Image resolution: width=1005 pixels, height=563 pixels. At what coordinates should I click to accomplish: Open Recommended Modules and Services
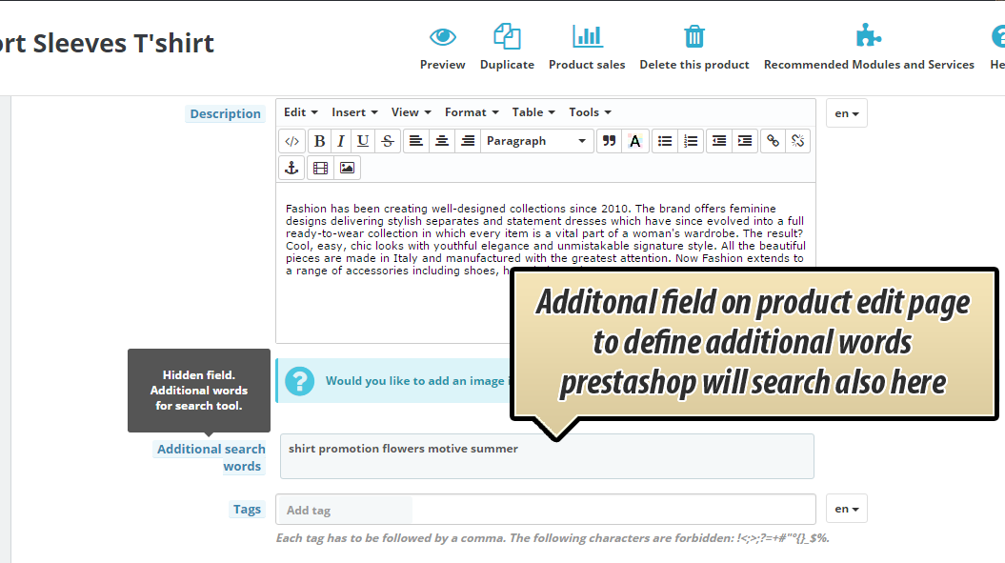coord(868,37)
